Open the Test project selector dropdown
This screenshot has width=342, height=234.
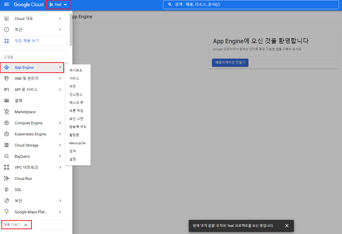coord(58,5)
